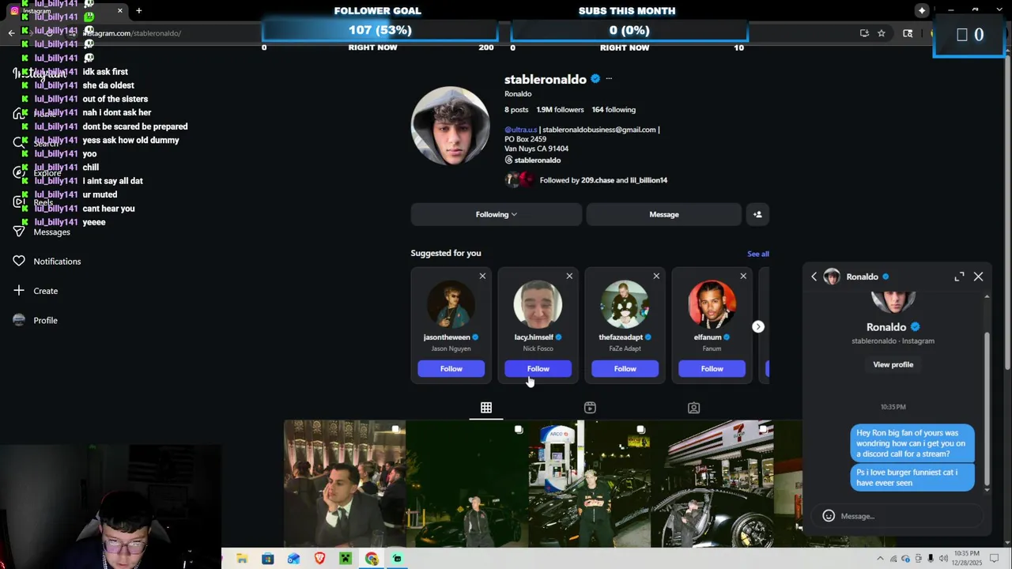Click the profile Message button

point(664,214)
